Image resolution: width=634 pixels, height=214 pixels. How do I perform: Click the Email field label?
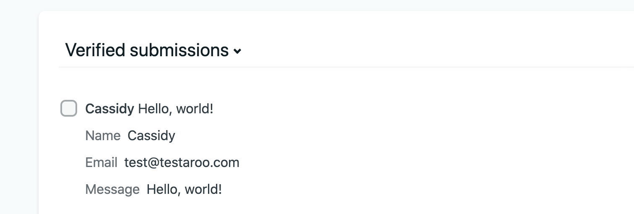[x=101, y=162]
